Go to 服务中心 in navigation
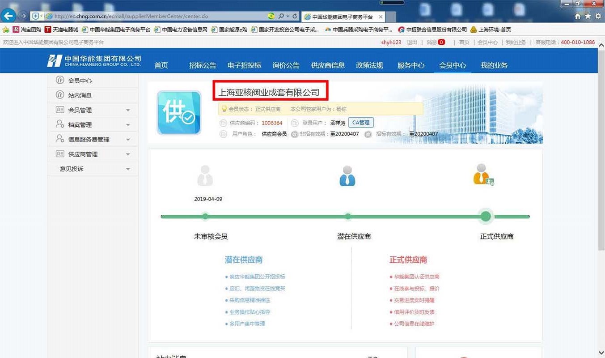The width and height of the screenshot is (605, 358). click(x=411, y=65)
